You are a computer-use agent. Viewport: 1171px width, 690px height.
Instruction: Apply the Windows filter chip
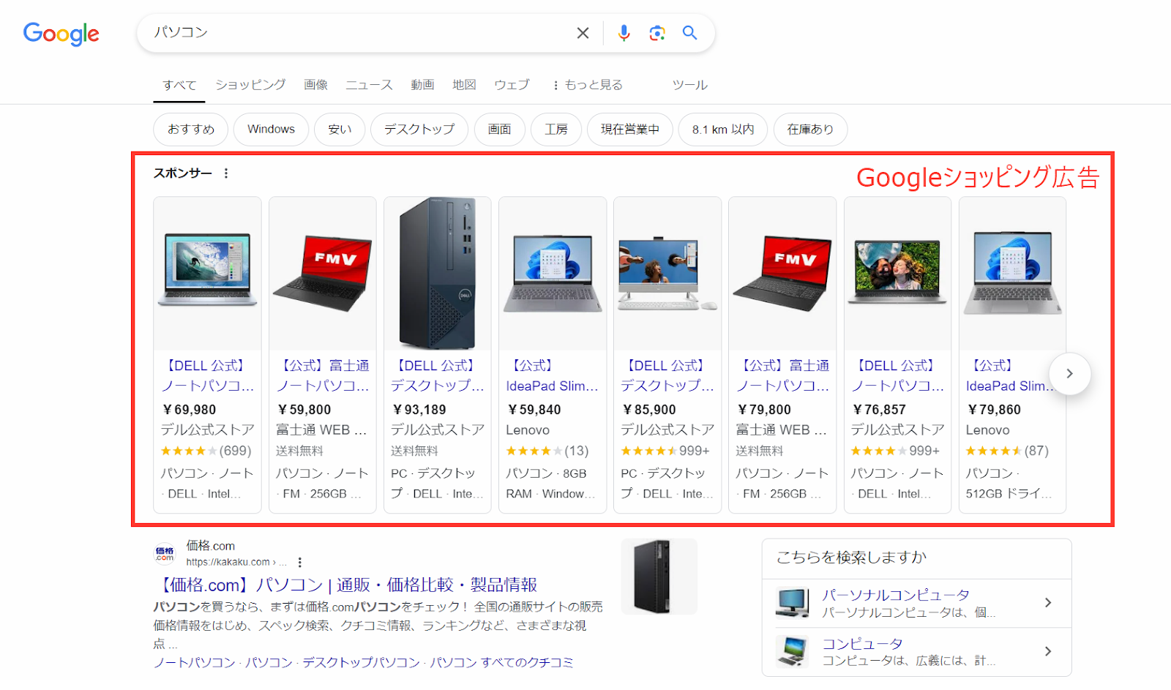[271, 130]
